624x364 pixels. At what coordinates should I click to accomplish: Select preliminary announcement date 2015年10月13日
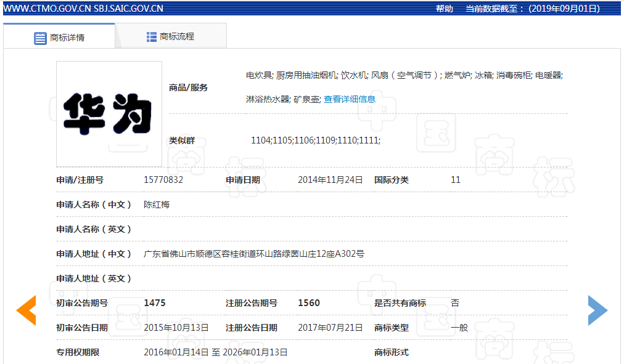[176, 328]
